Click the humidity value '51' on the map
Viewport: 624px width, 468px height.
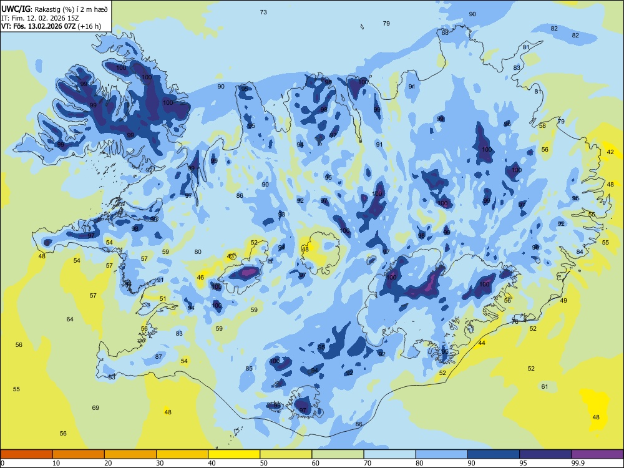163,299
